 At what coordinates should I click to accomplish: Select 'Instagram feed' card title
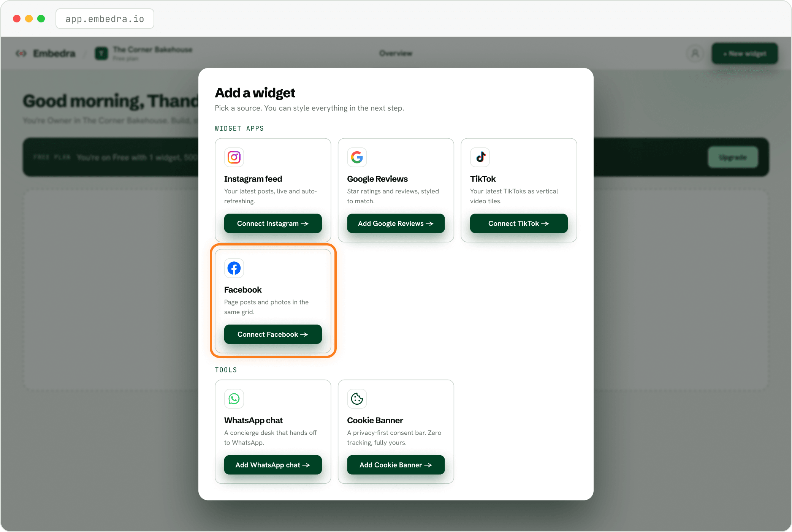pos(253,179)
